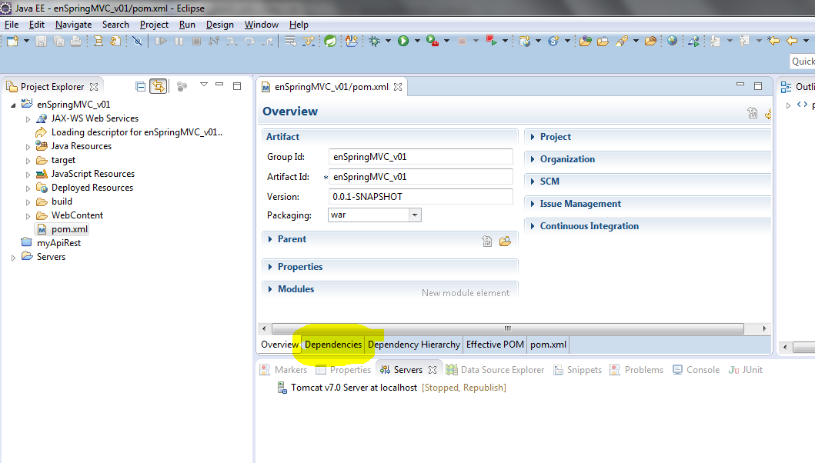Click the Run with toolbox icon
Image resolution: width=815 pixels, height=463 pixels.
pos(432,41)
